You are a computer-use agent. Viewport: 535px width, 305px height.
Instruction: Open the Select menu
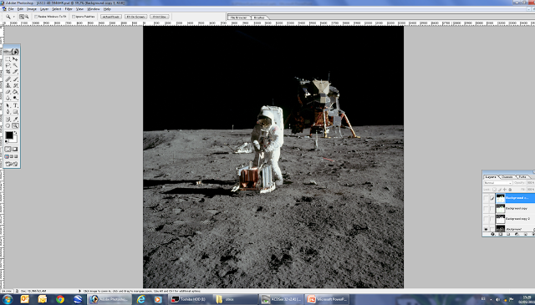[57, 9]
